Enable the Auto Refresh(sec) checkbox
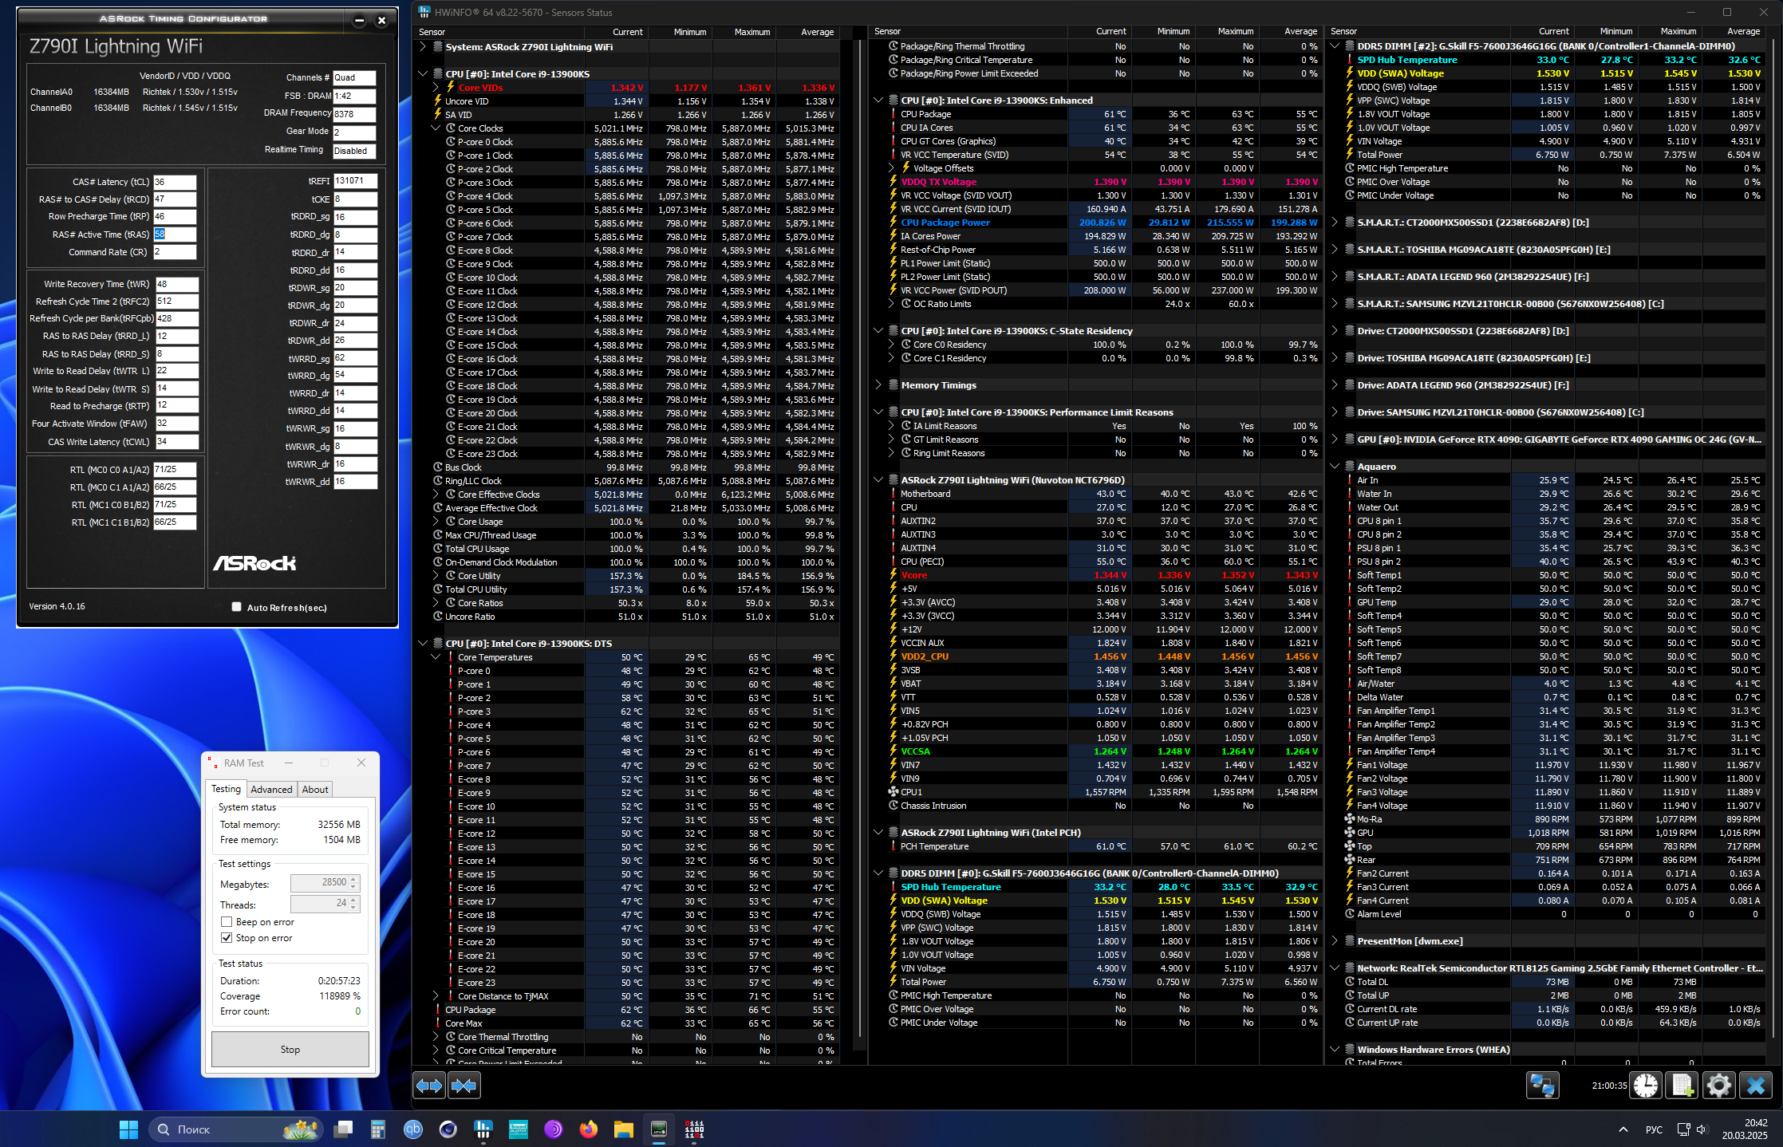This screenshot has height=1147, width=1783. coord(237,607)
